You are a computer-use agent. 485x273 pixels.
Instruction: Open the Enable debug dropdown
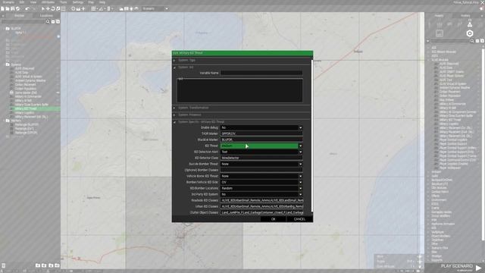coord(300,127)
